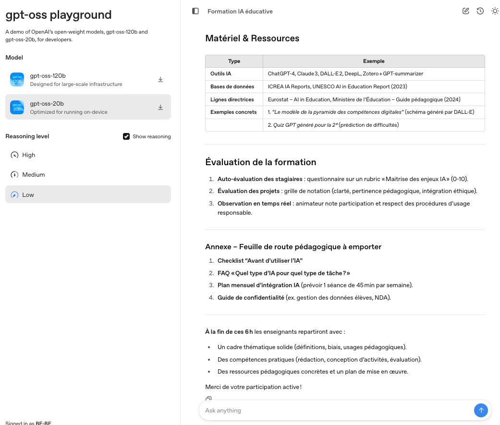Viewport: 500px width, 425px height.
Task: Click the gpt-oss-120b model logo
Action: 17,80
